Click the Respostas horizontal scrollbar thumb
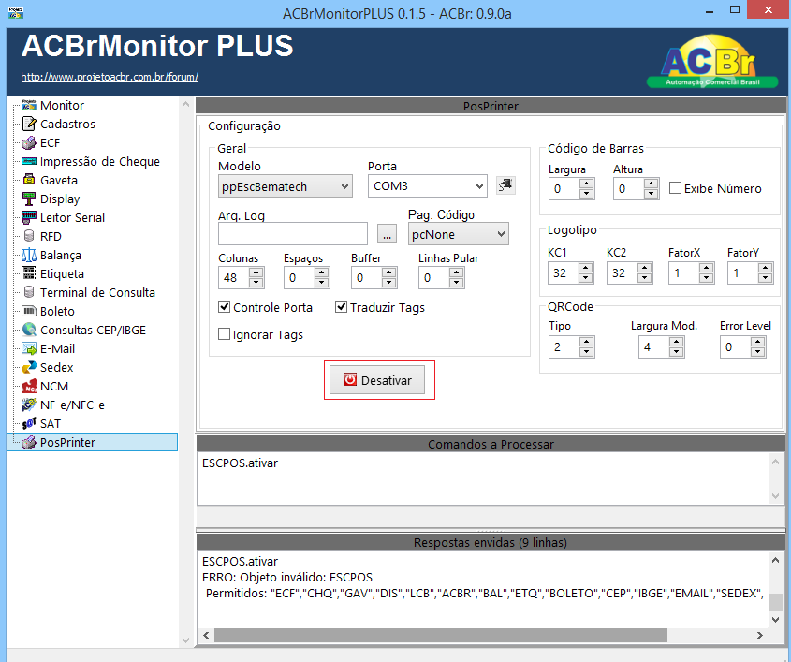This screenshot has width=791, height=662. (x=441, y=635)
